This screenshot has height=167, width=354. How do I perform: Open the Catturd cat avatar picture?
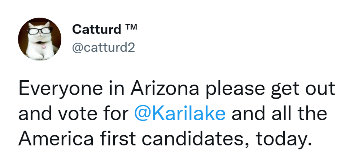point(39,39)
